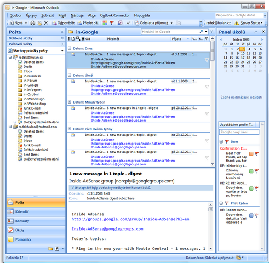Image resolution: width=269 pixels, height=263 pixels.
Task: Open Úkoly in the navigation pane
Action: pyautogui.click(x=36, y=230)
